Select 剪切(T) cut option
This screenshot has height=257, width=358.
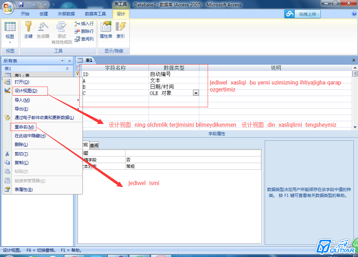tap(43, 154)
